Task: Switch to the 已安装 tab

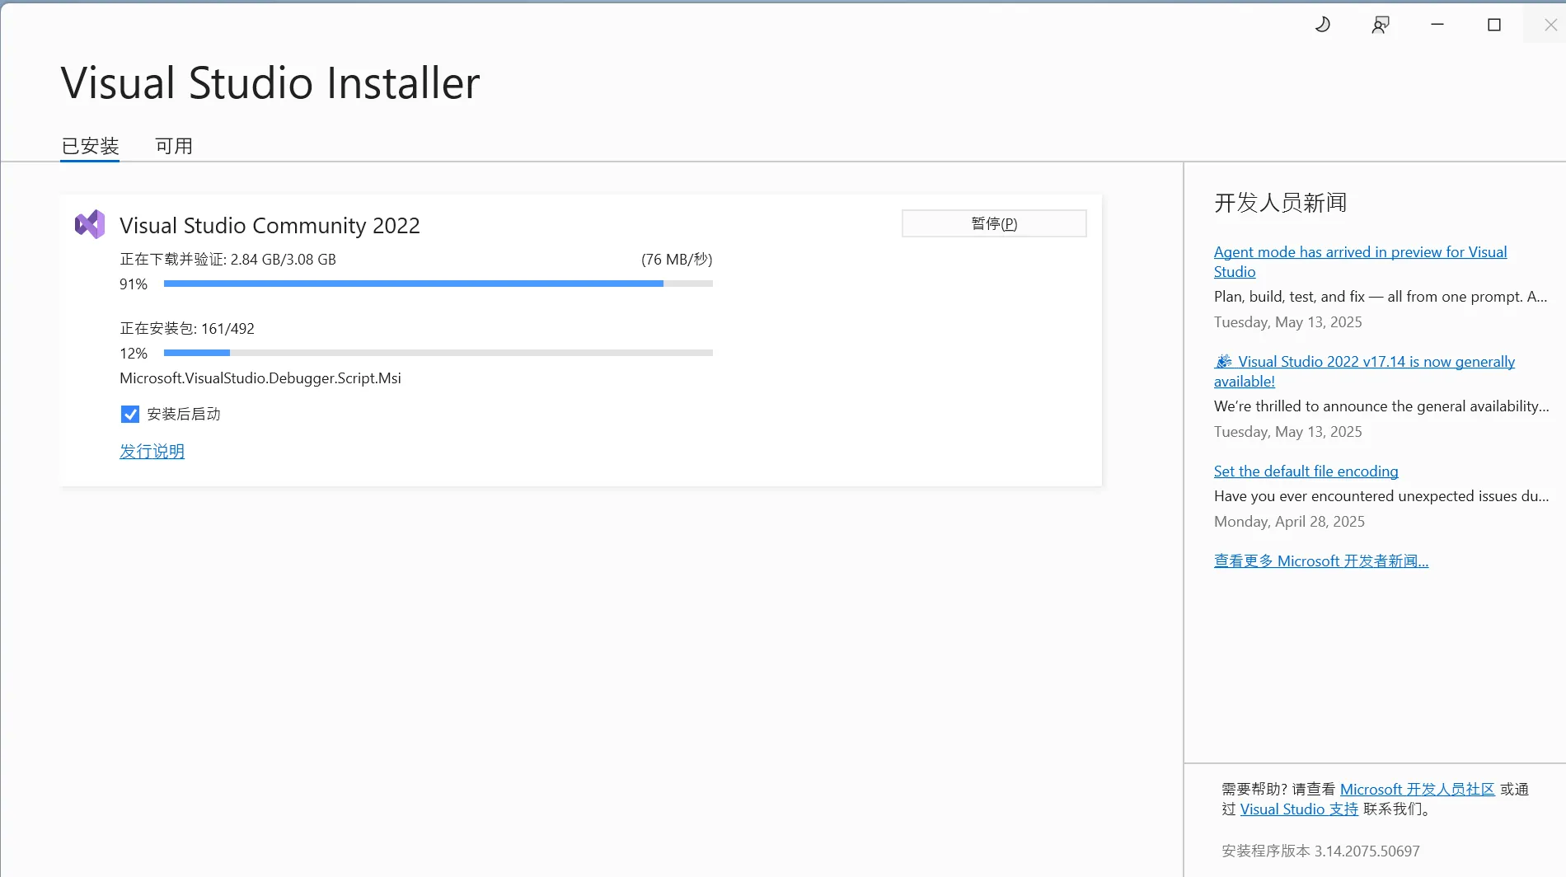Action: pos(91,146)
